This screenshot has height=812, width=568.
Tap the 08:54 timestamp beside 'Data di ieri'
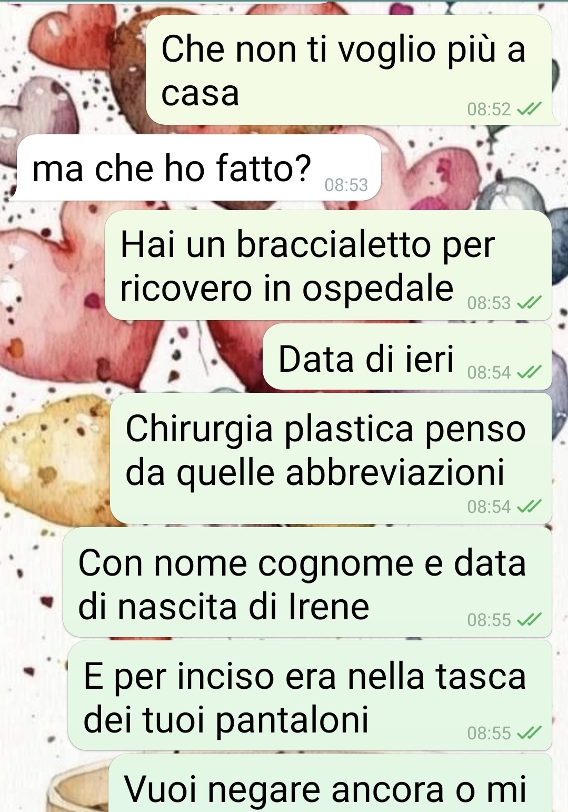click(x=489, y=372)
